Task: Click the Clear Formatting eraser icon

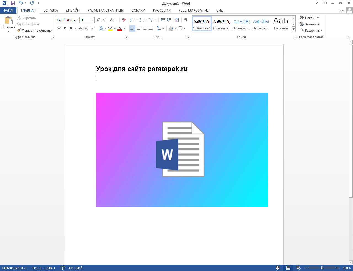Action: pos(124,20)
